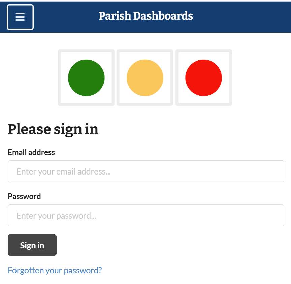
Task: Click the word Parish in the header
Action: point(115,16)
